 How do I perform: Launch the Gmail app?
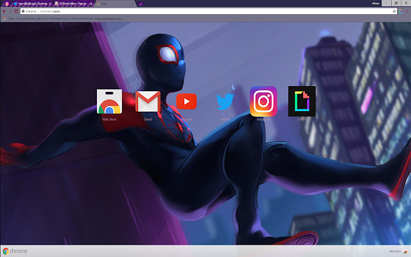[148, 102]
